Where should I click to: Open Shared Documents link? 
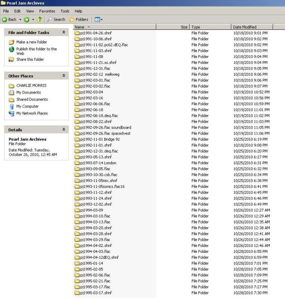coord(32,100)
